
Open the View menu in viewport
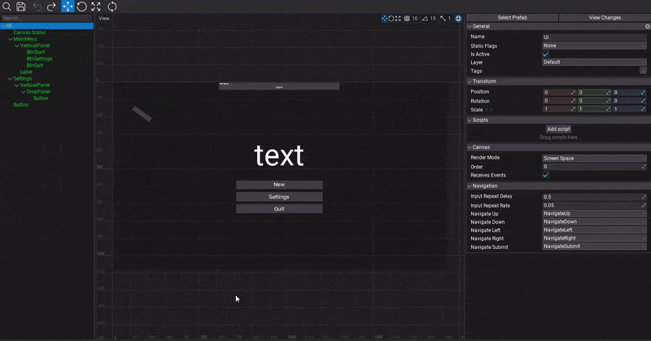point(104,18)
